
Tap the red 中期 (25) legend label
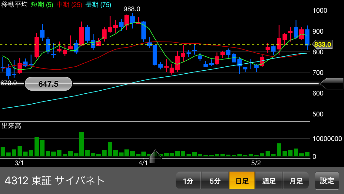(69, 5)
